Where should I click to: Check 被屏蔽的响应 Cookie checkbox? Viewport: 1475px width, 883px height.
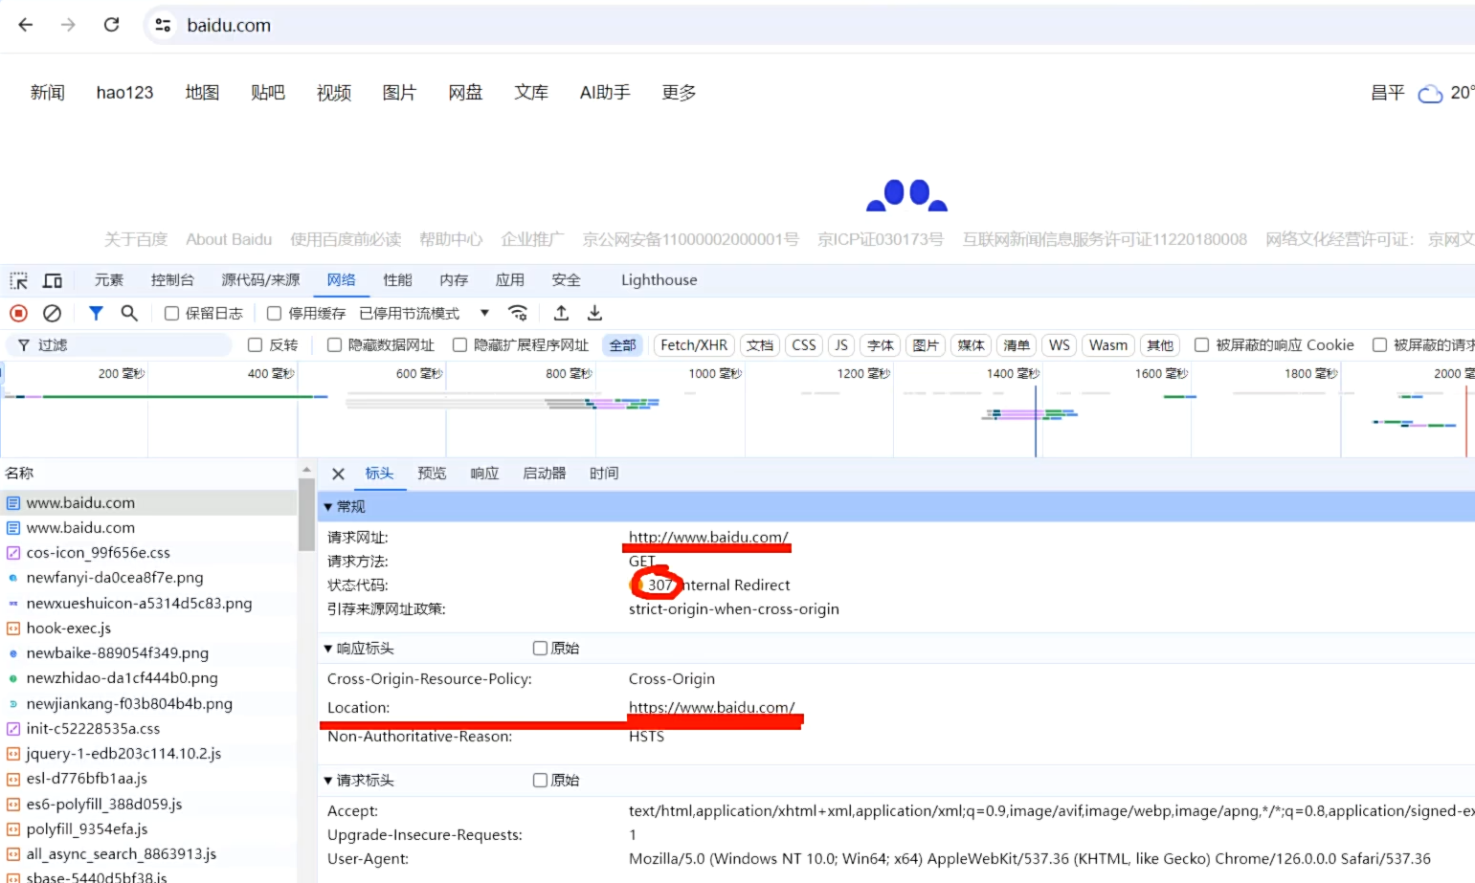click(1202, 345)
